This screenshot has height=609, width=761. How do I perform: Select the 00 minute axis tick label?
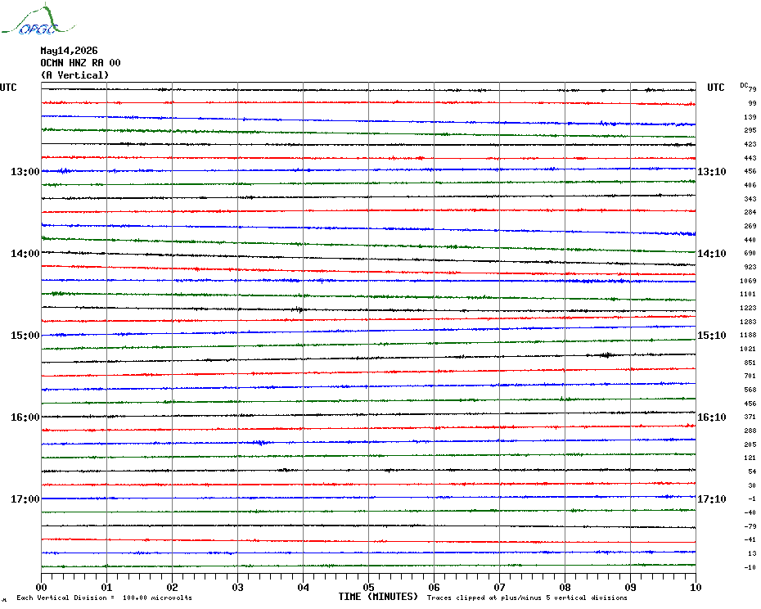pos(41,588)
